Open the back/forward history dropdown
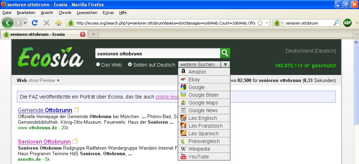 [x=25, y=23]
